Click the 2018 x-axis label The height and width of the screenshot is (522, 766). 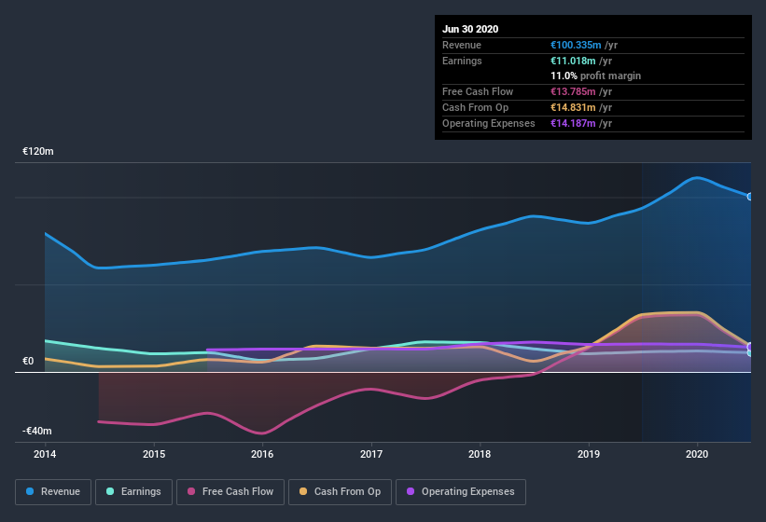click(x=480, y=454)
